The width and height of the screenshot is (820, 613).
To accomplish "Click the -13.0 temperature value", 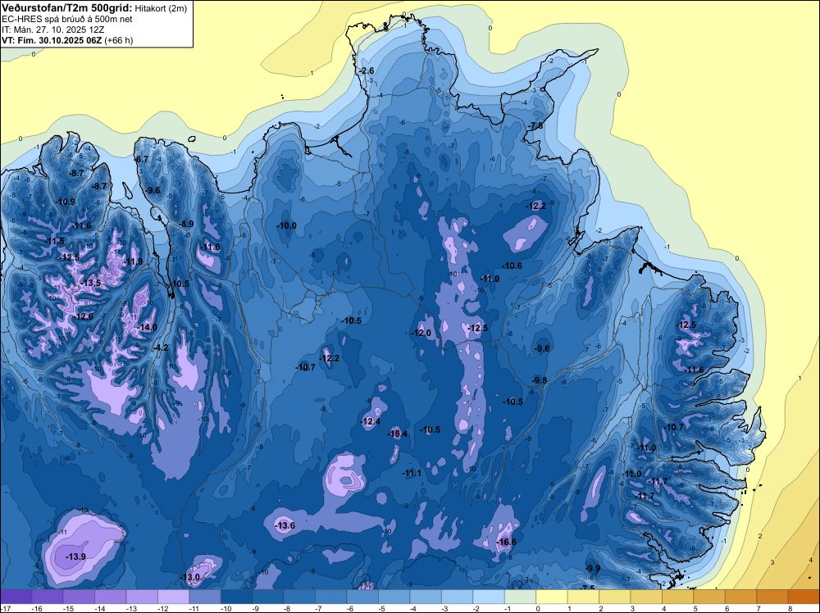I will 190,578.
